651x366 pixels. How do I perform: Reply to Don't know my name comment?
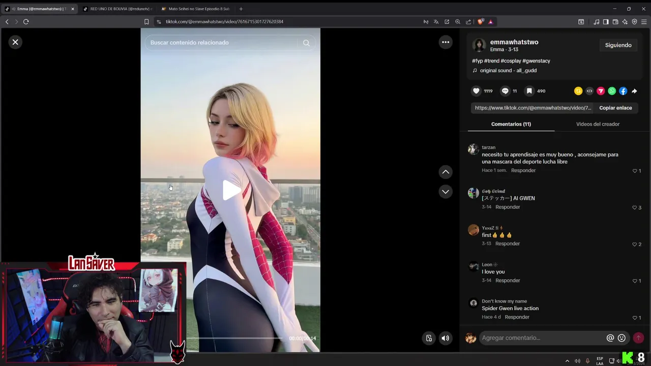click(x=517, y=317)
